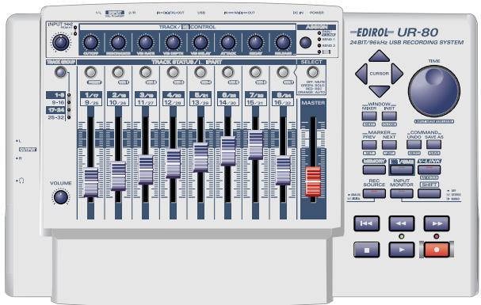Screen dimensions: 481x305
Task: Click the 1-8 track group label
Action: point(55,95)
